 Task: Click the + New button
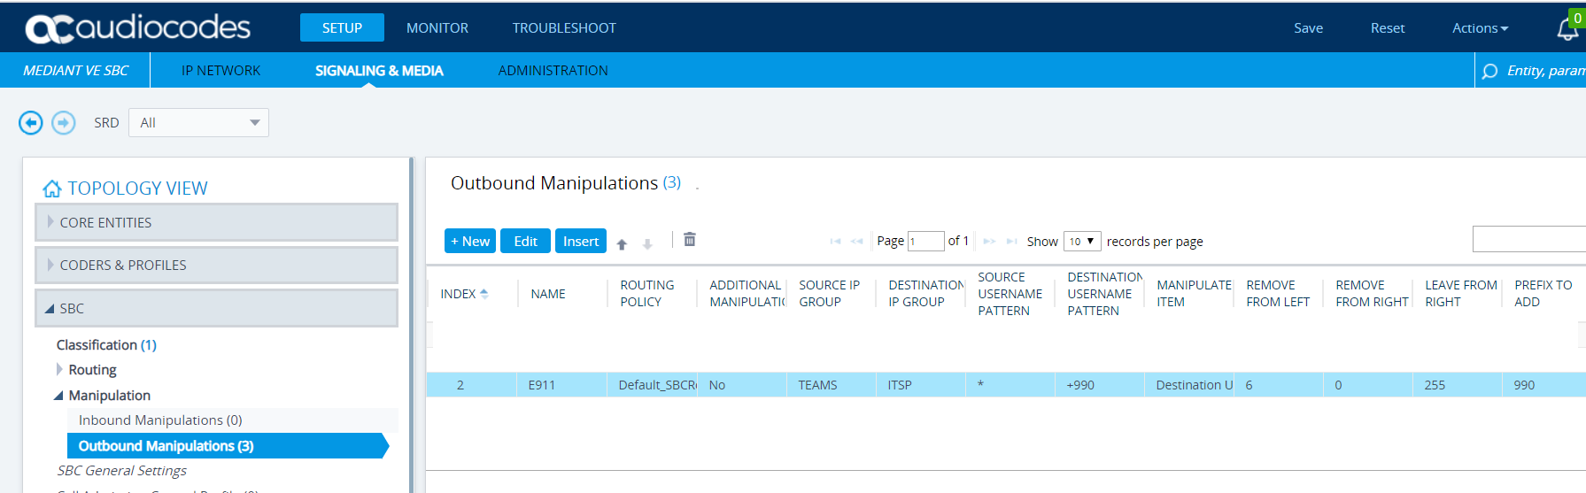pos(469,242)
